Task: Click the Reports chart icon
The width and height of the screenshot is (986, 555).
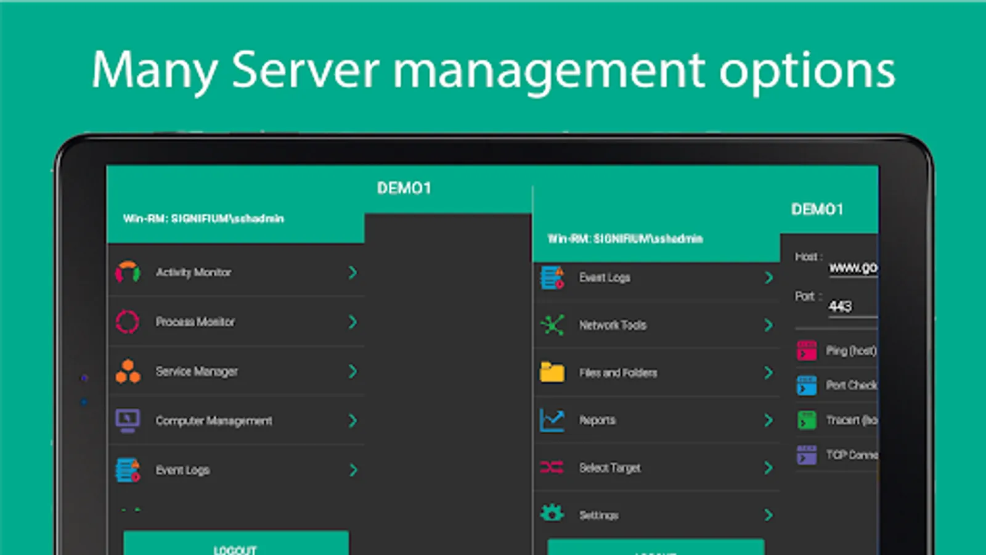Action: [x=552, y=420]
